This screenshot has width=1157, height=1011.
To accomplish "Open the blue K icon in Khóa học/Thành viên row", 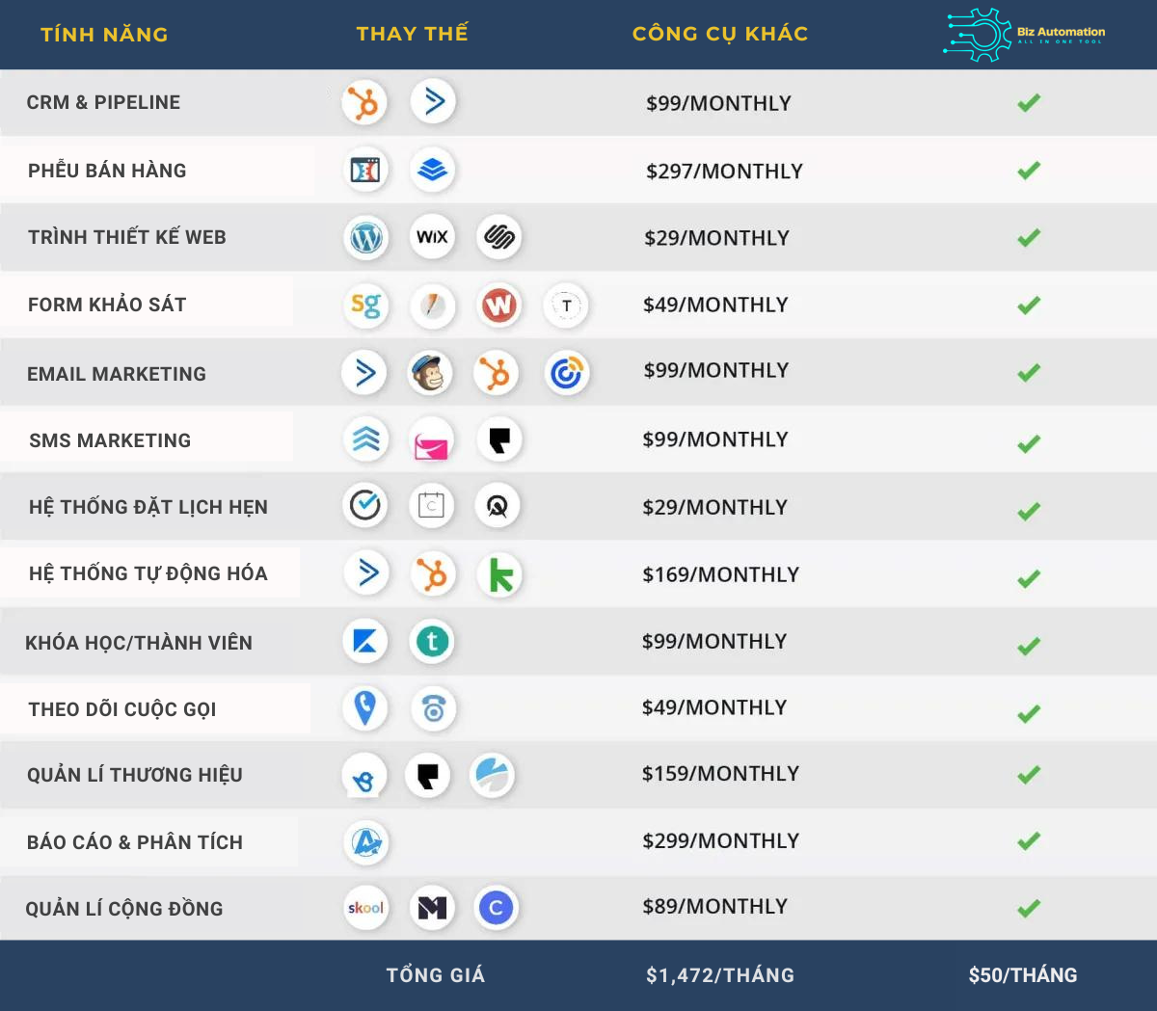I will [365, 641].
